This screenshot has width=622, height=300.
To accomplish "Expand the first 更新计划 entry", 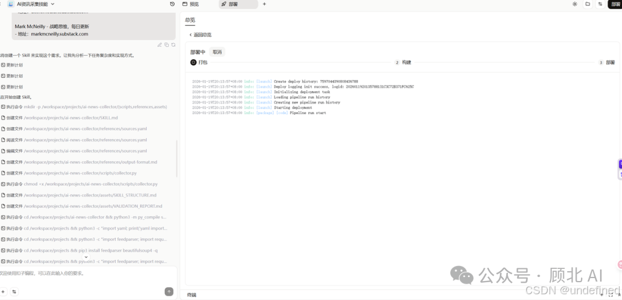I will click(x=12, y=65).
